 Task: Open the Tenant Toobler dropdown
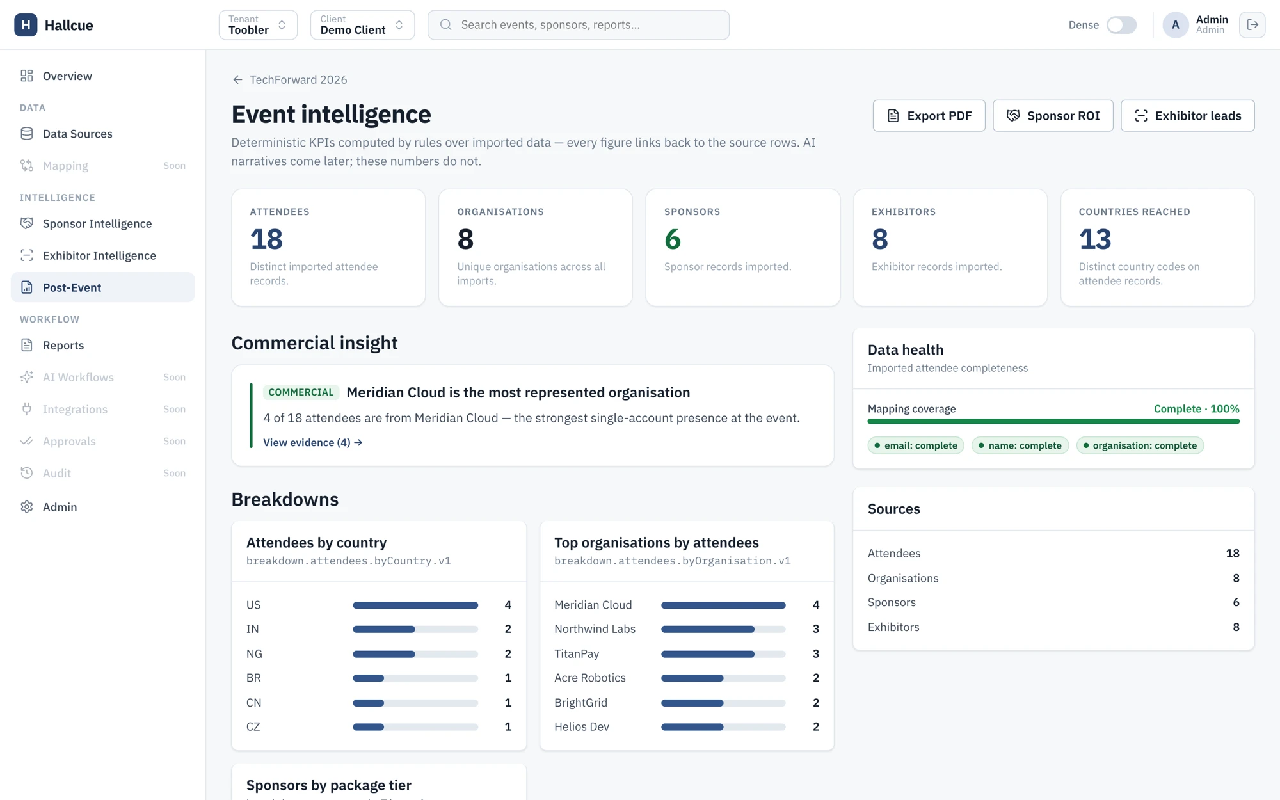pyautogui.click(x=258, y=25)
